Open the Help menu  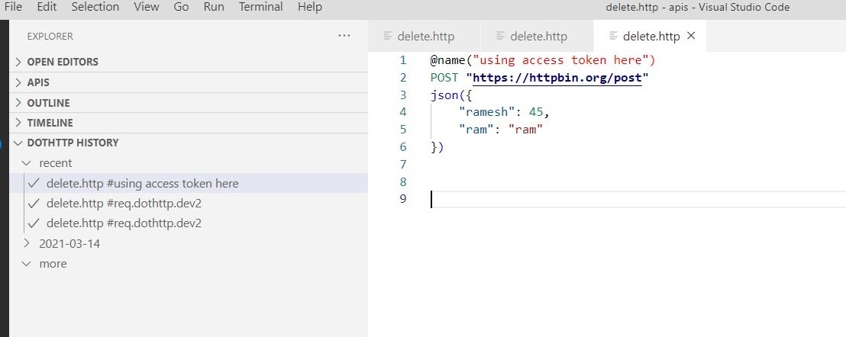coord(310,7)
